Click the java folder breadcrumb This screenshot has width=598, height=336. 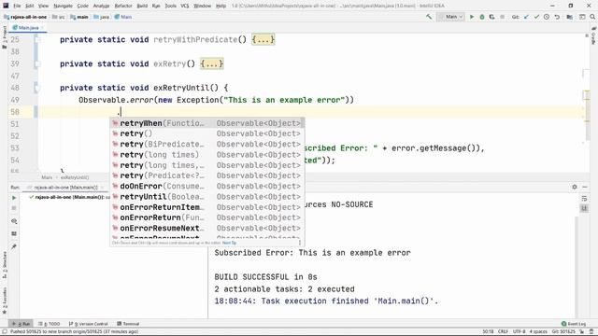click(102, 17)
